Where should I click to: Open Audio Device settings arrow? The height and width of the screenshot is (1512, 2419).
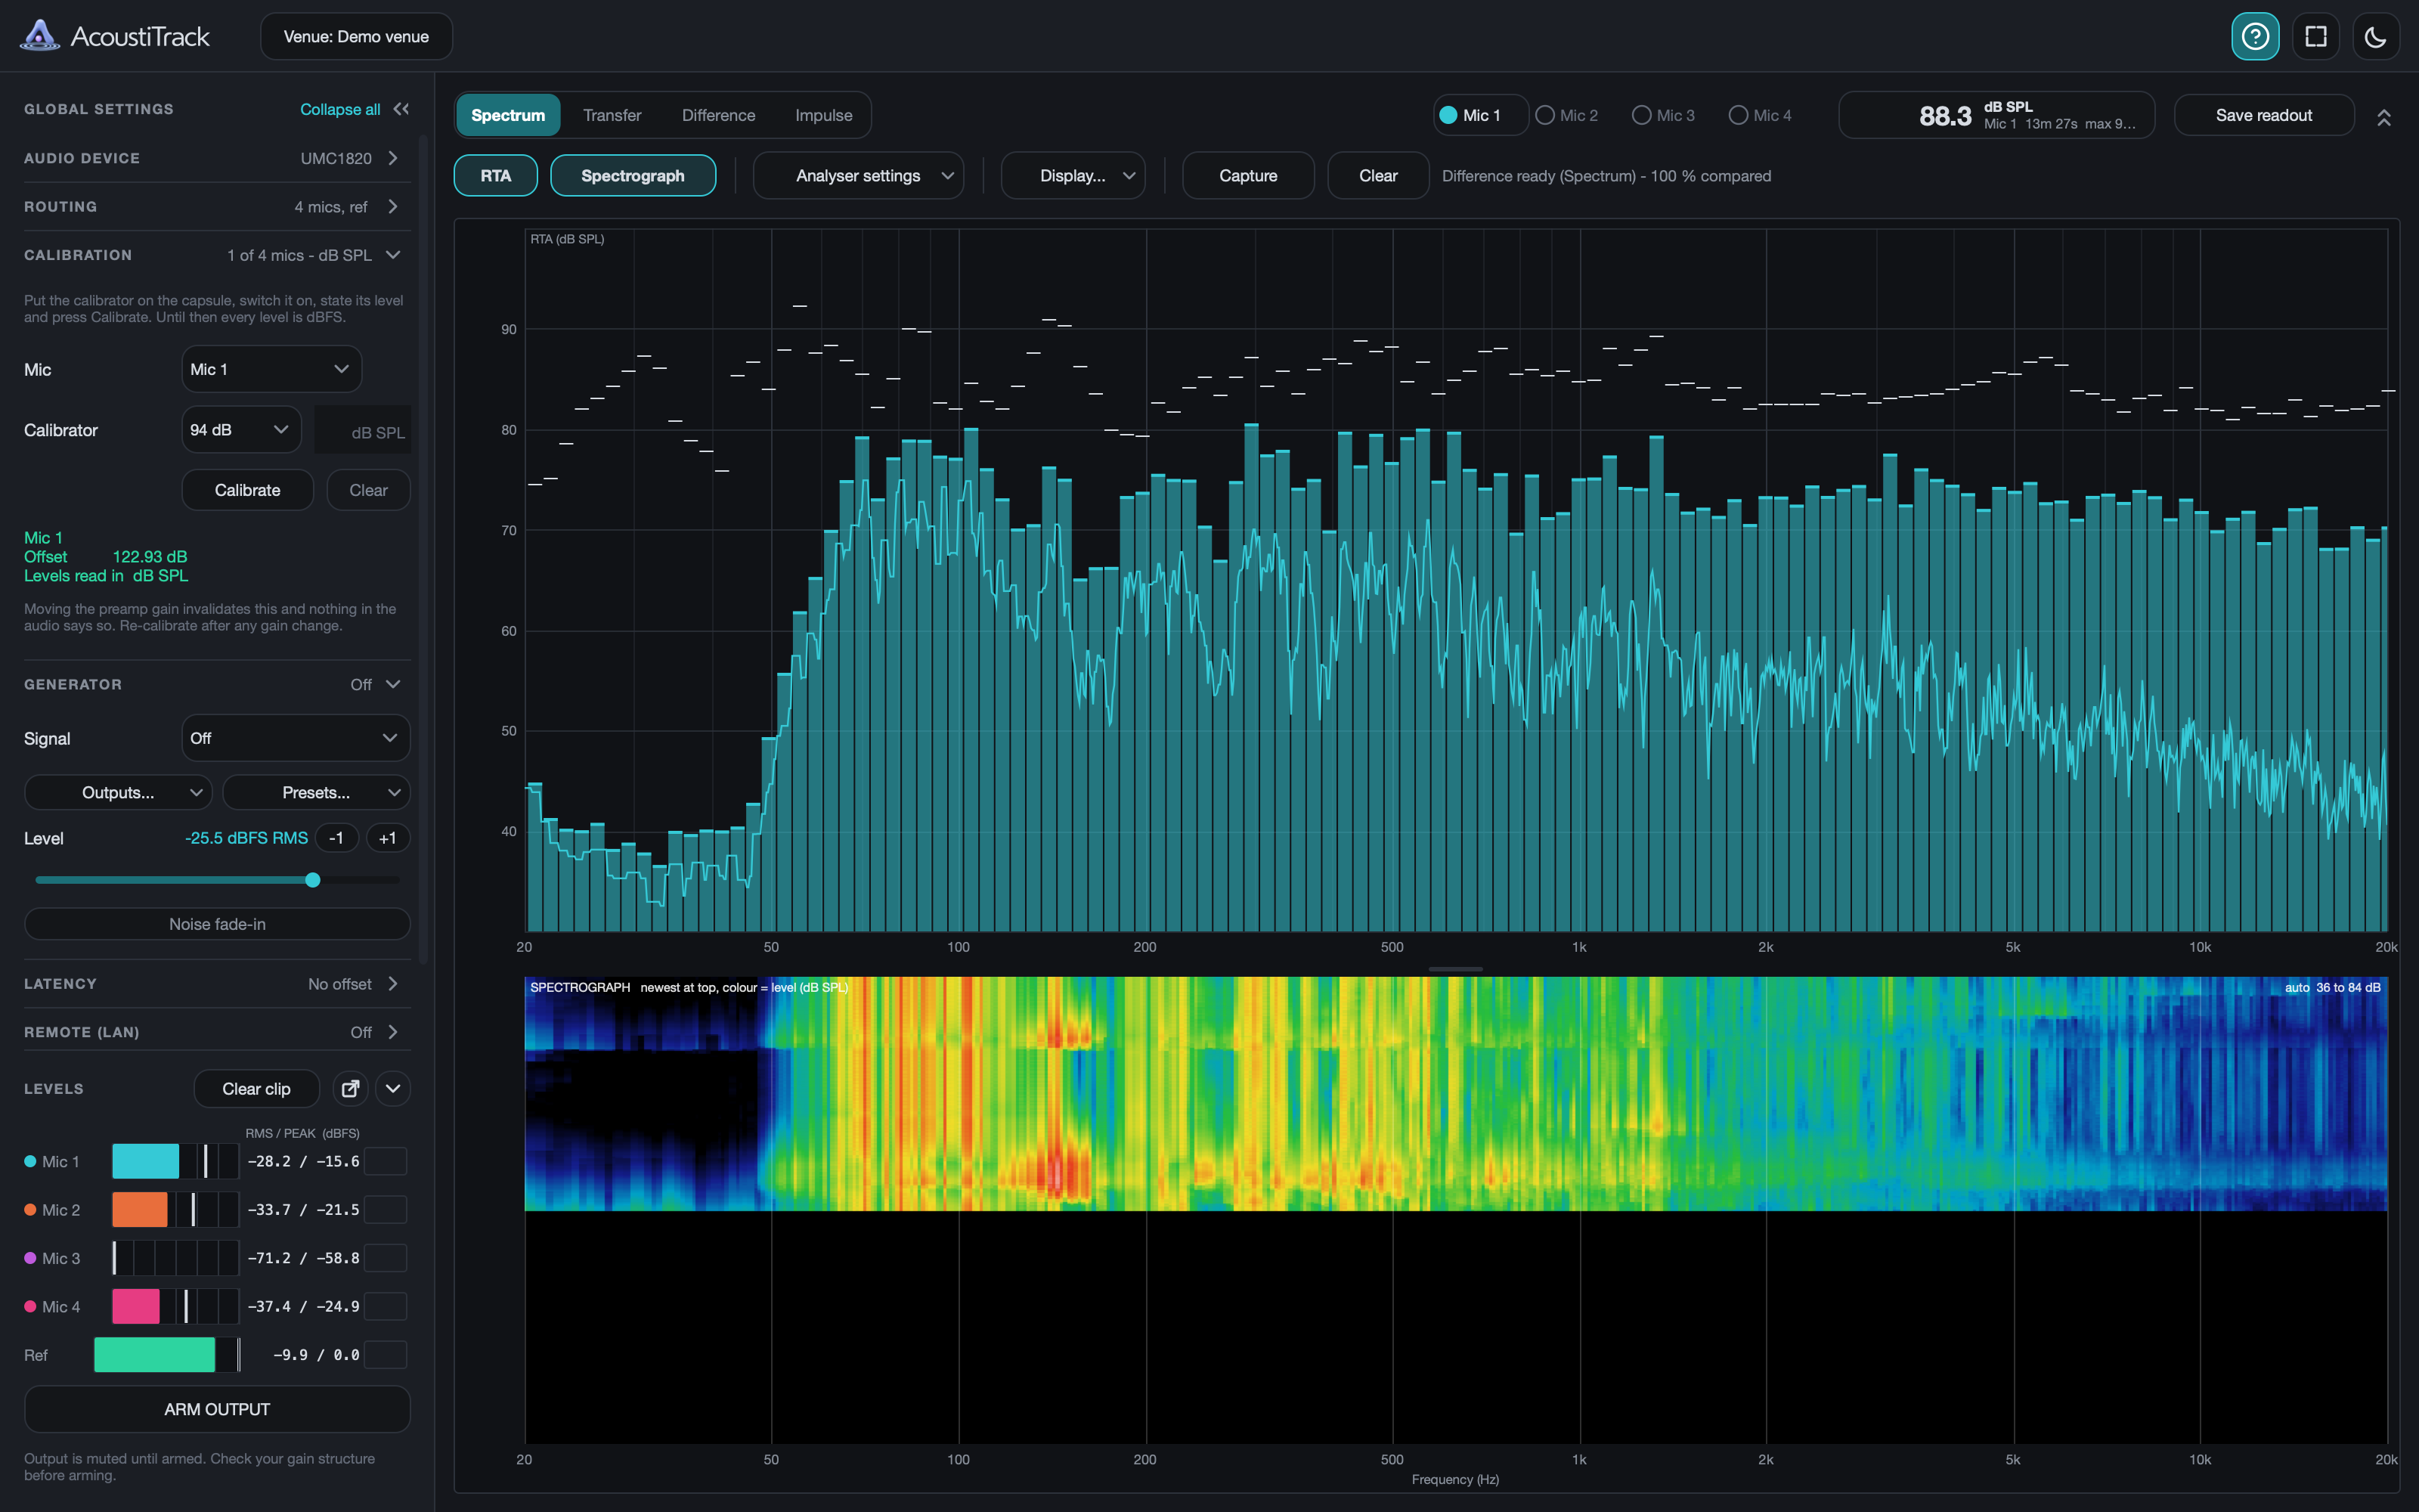(x=393, y=158)
